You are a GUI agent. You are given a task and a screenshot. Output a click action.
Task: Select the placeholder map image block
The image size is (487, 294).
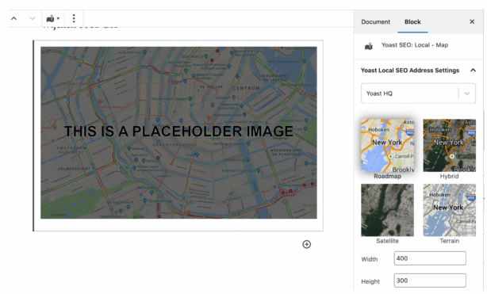178,133
